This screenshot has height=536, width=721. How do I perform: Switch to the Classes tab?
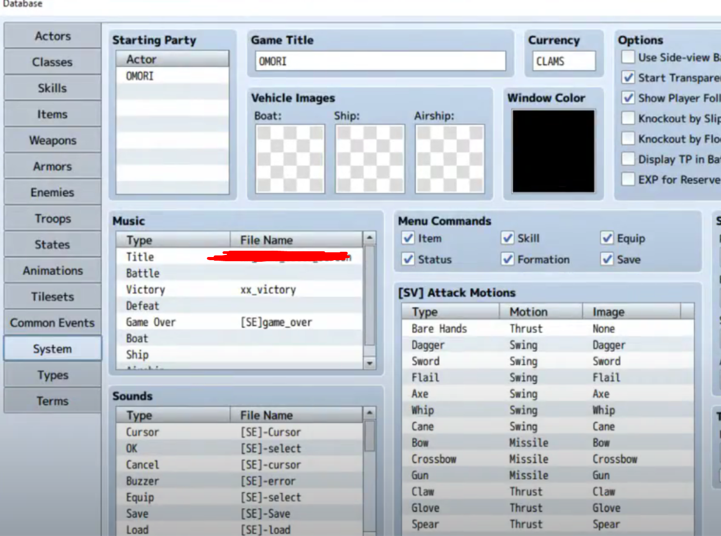point(52,62)
